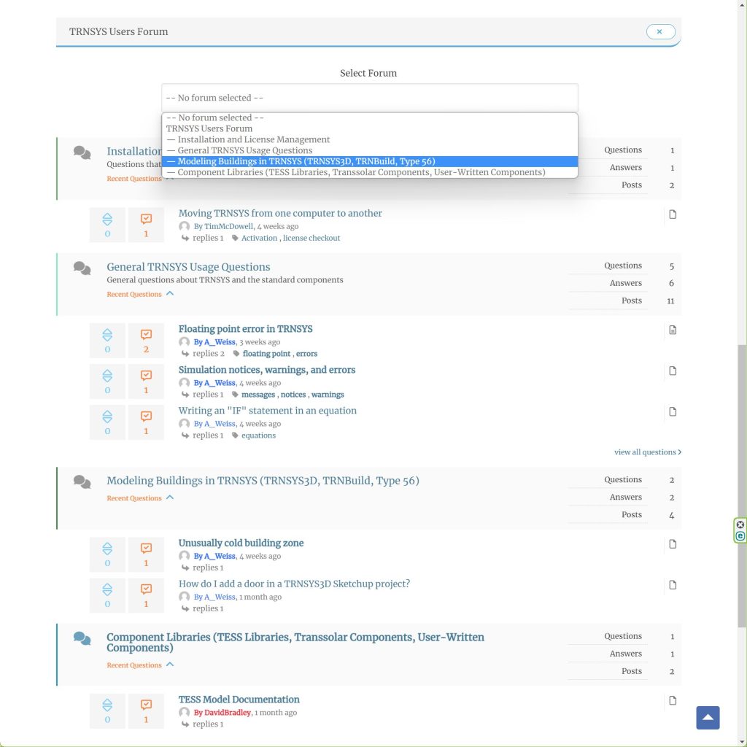Click vote icon beside Unusually cold building zone
The width and height of the screenshot is (747, 747).
click(107, 549)
